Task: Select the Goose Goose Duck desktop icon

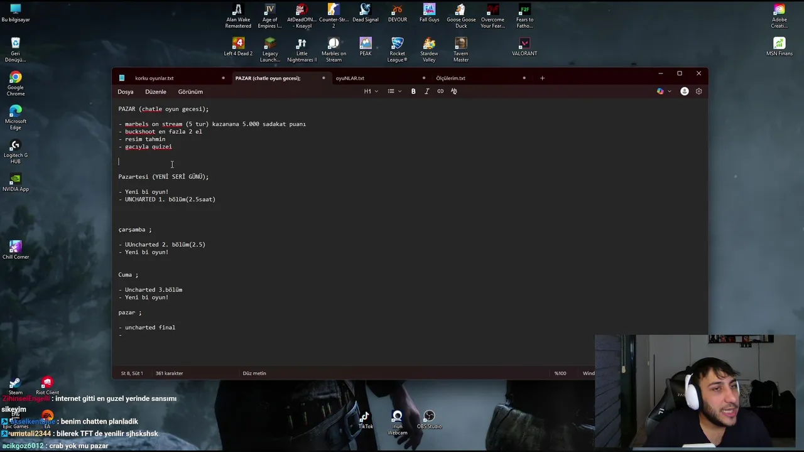Action: click(461, 16)
